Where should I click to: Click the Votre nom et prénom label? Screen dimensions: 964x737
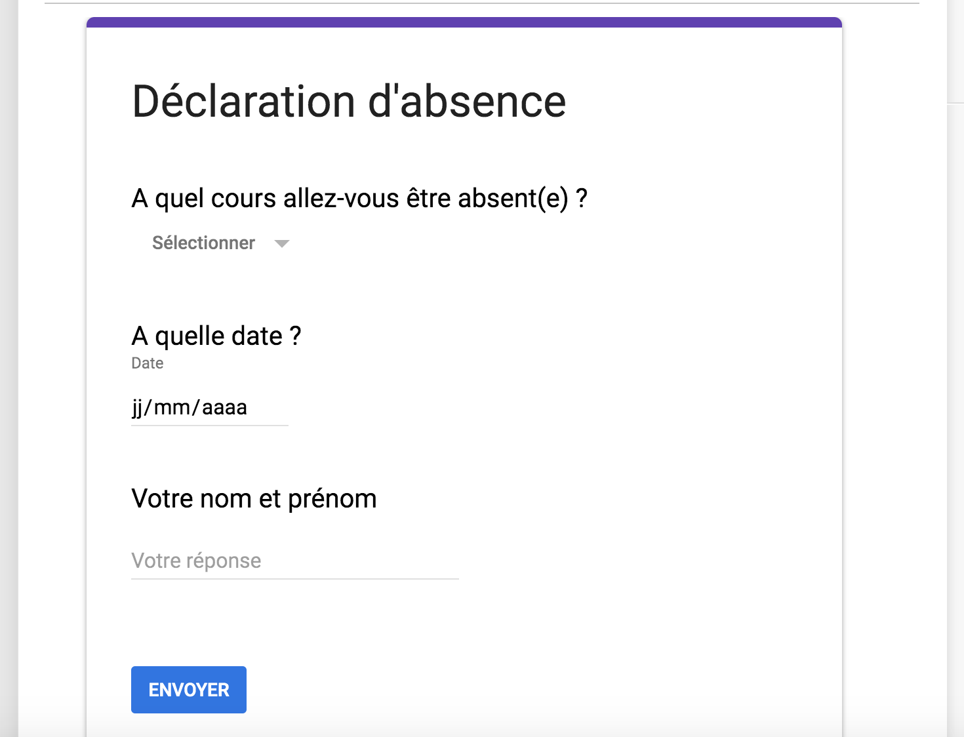[x=254, y=499]
